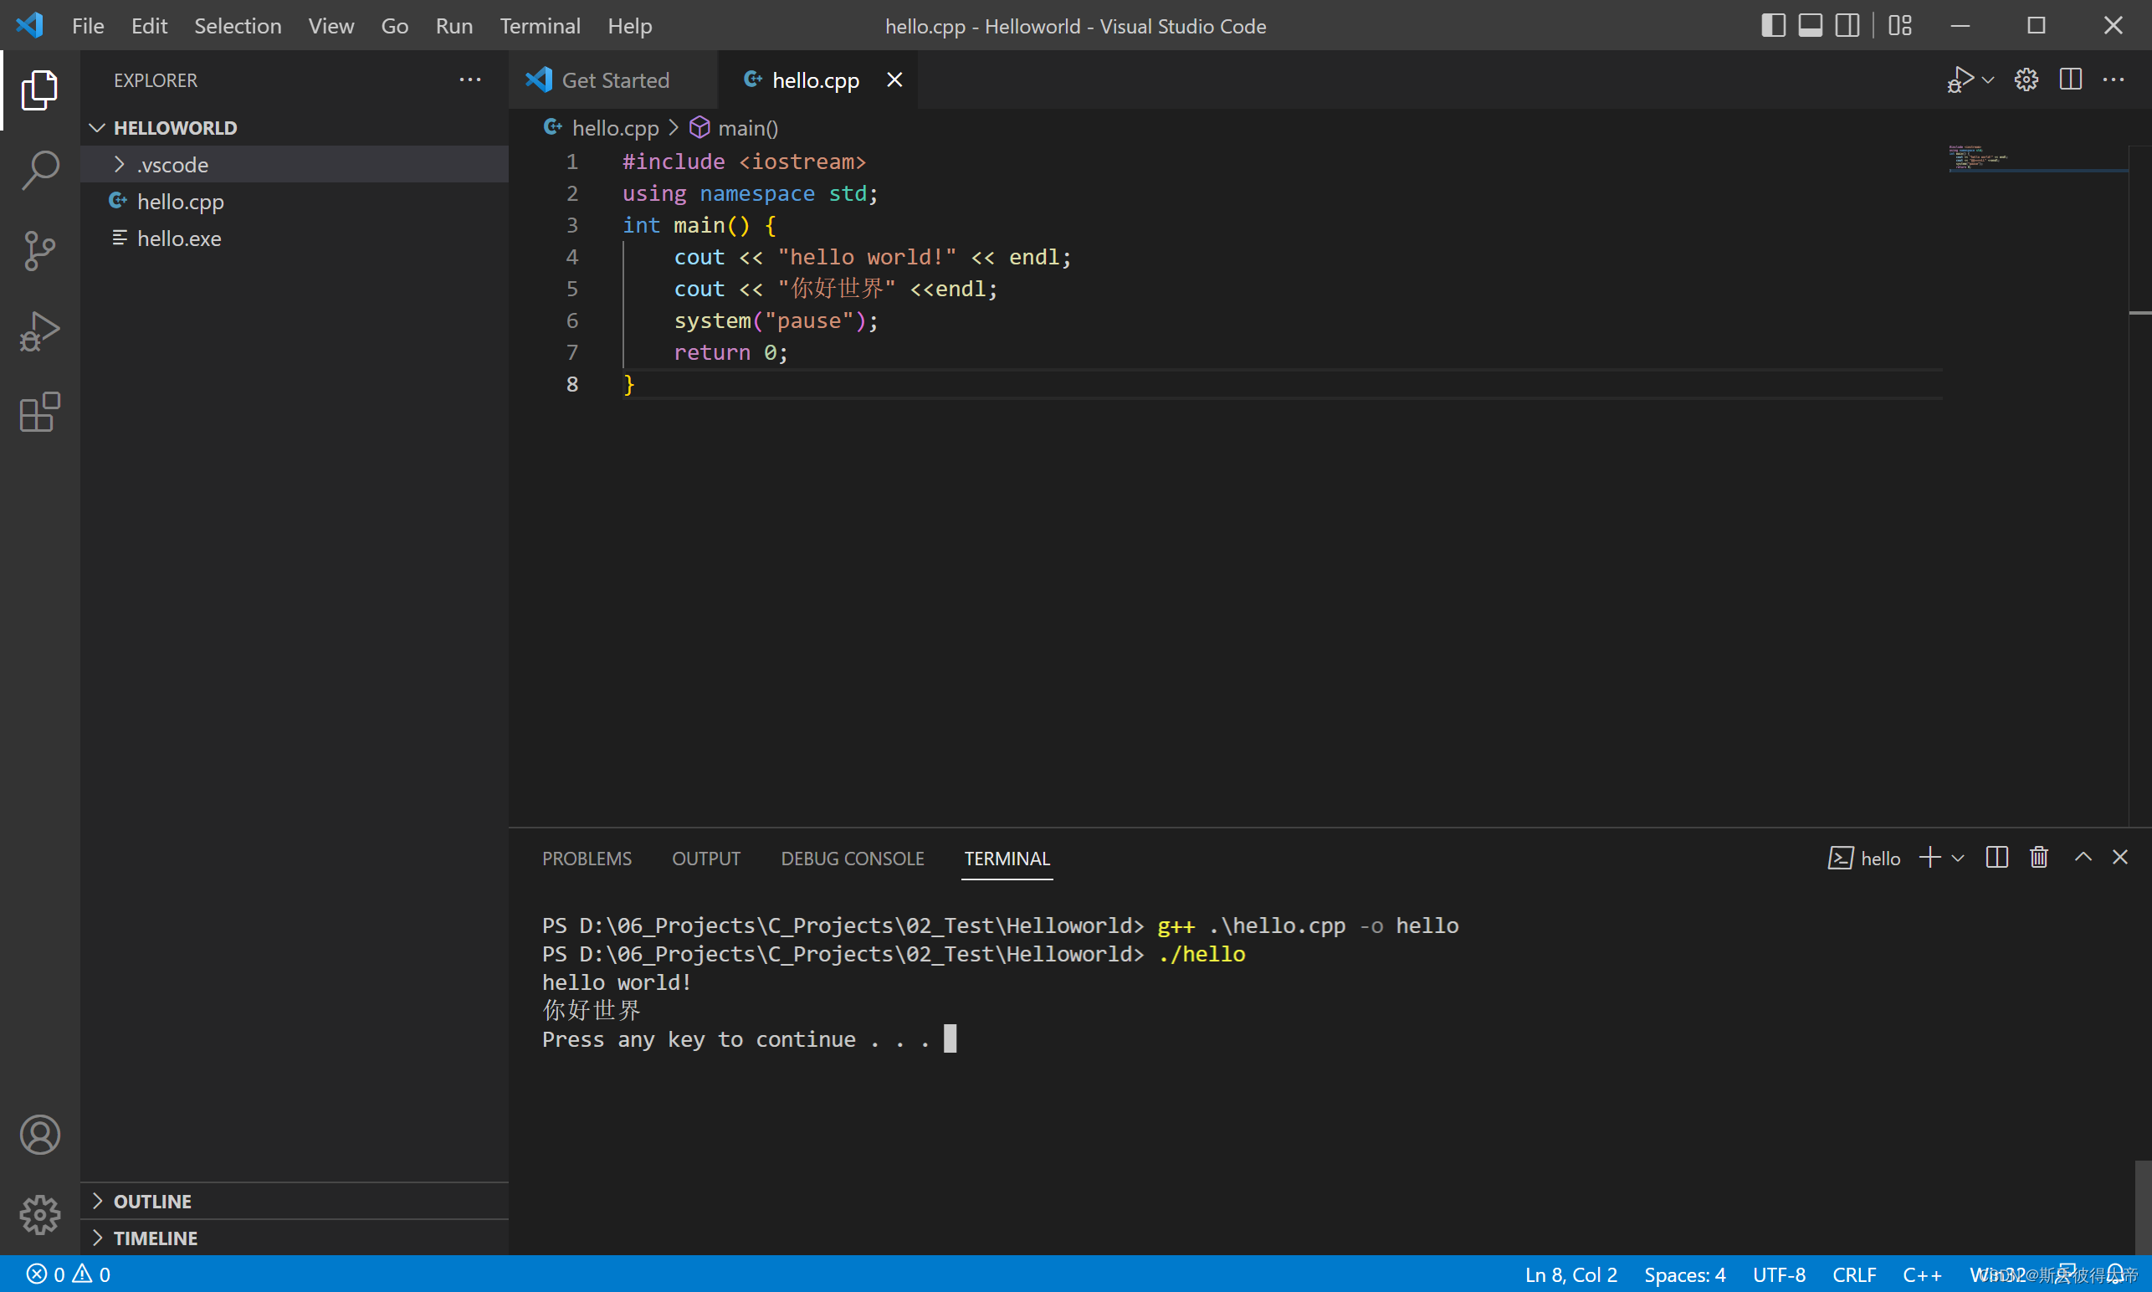Screen dimensions: 2152x1292
Task: Select language mode C++
Action: pos(1921,1274)
